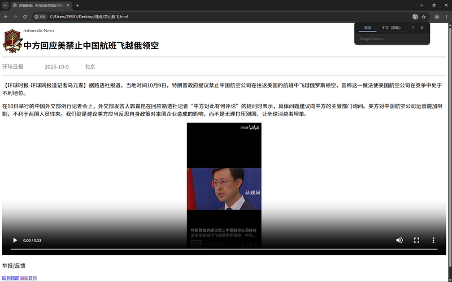Go back in browser history
The height and width of the screenshot is (282, 452).
coord(6,17)
